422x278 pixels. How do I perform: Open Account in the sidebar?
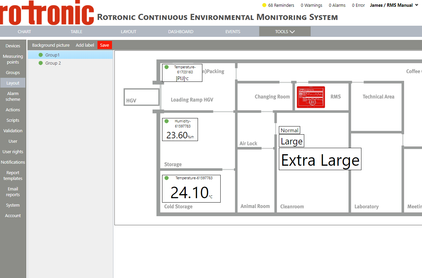pyautogui.click(x=13, y=215)
